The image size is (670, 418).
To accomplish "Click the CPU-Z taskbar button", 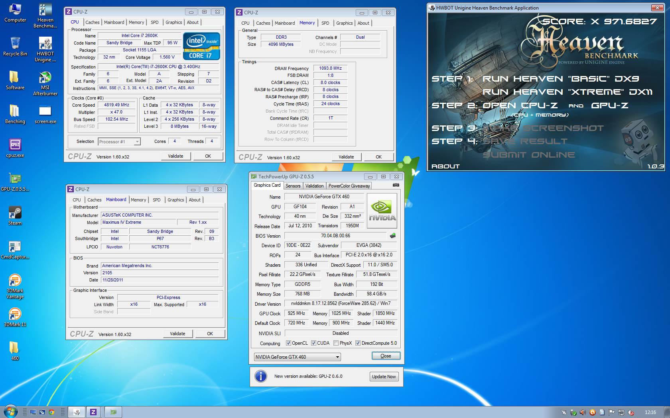I will tap(93, 412).
